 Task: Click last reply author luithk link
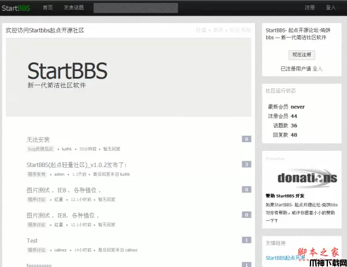(125, 175)
